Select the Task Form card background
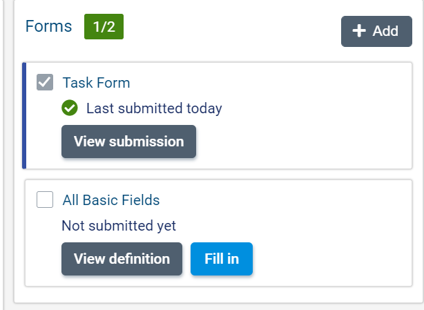The image size is (424, 310). point(311,104)
